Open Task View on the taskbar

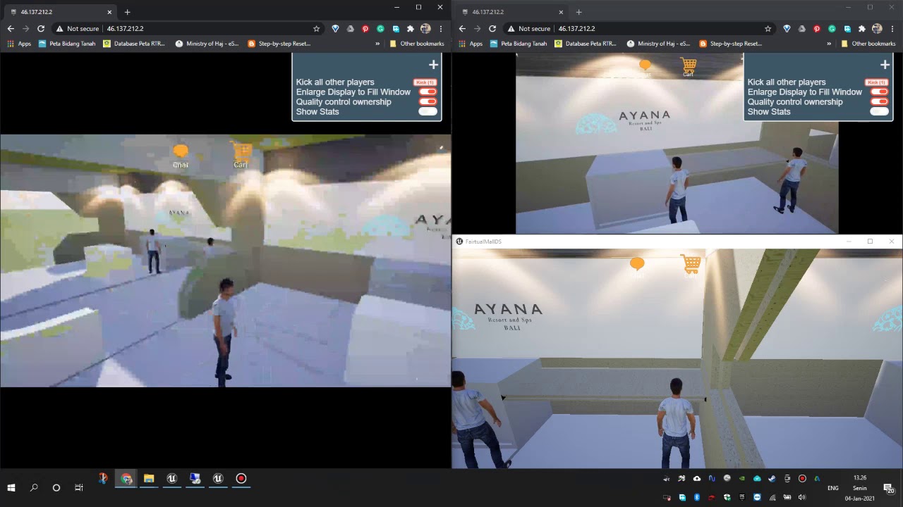[79, 487]
